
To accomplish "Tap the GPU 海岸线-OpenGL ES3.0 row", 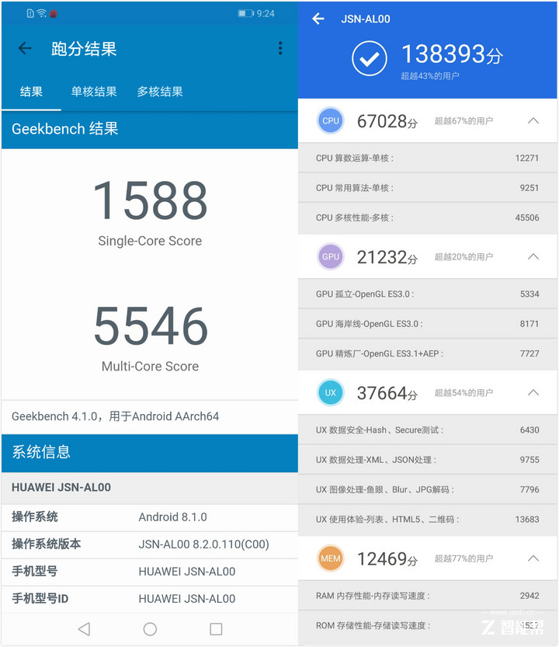I will tap(427, 324).
